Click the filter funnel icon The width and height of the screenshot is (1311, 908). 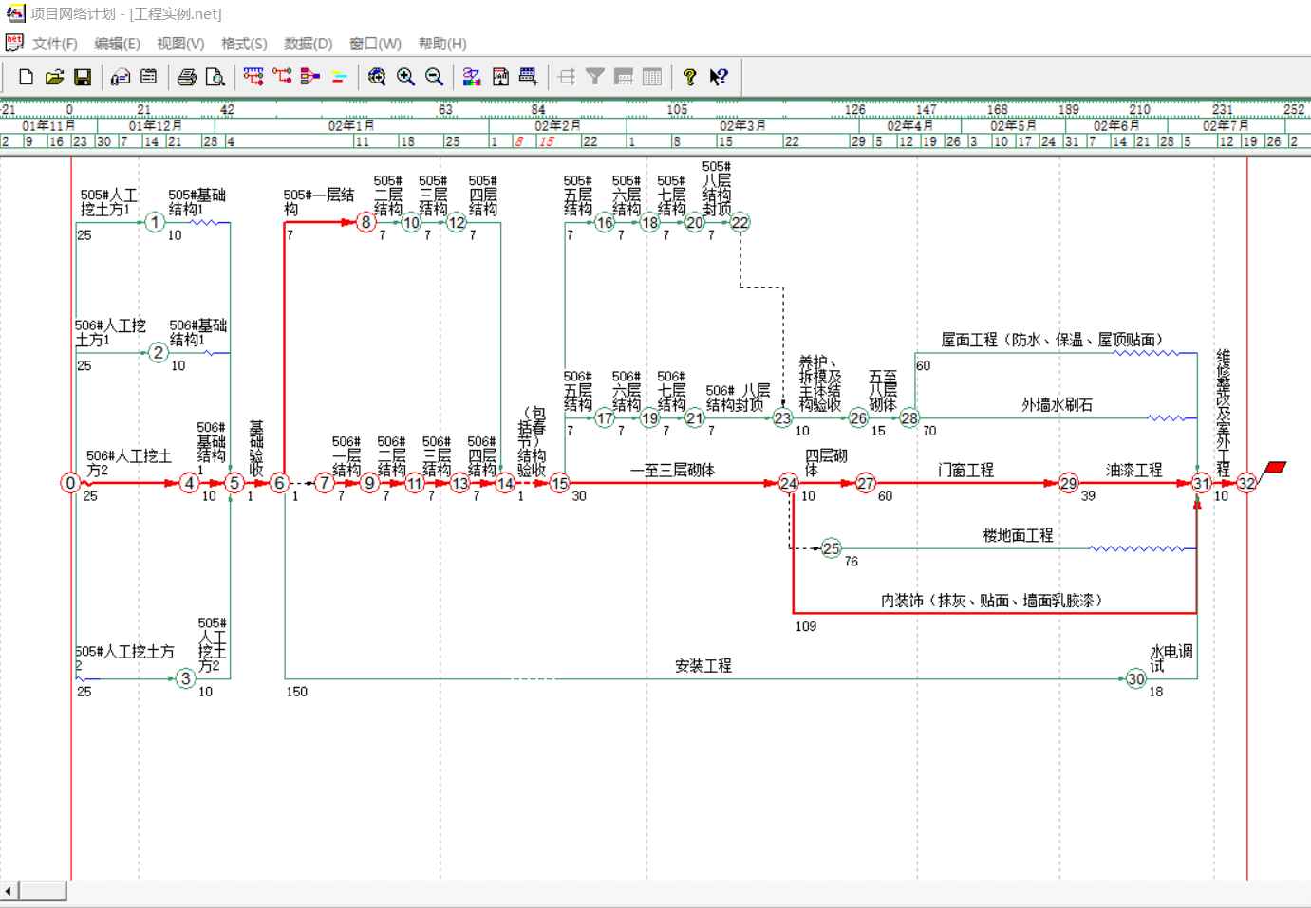[595, 77]
